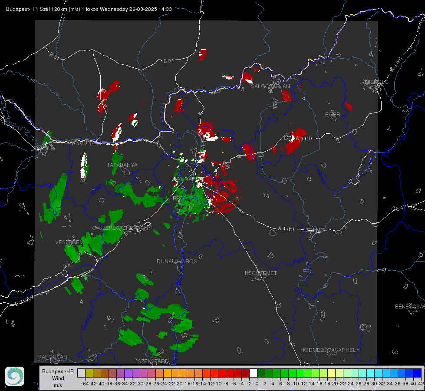
Task: Click the BUDAPEST city label
Action: tap(190, 179)
